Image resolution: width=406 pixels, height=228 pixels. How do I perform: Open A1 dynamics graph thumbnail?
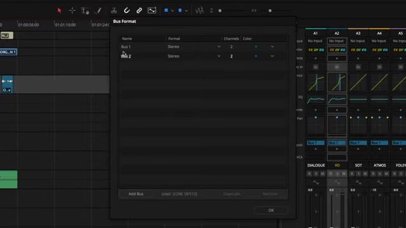click(x=316, y=82)
